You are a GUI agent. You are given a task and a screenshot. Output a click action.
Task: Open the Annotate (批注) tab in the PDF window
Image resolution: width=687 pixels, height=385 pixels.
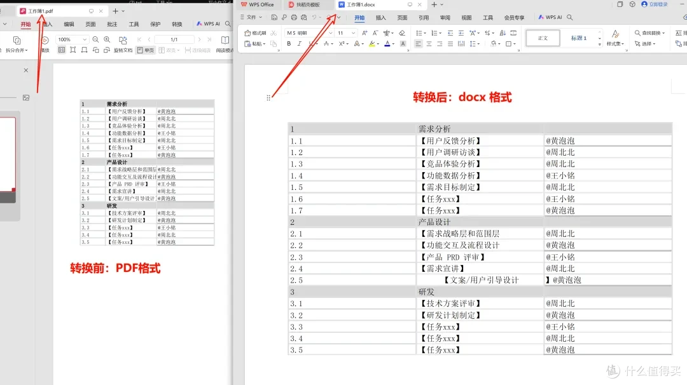(112, 25)
